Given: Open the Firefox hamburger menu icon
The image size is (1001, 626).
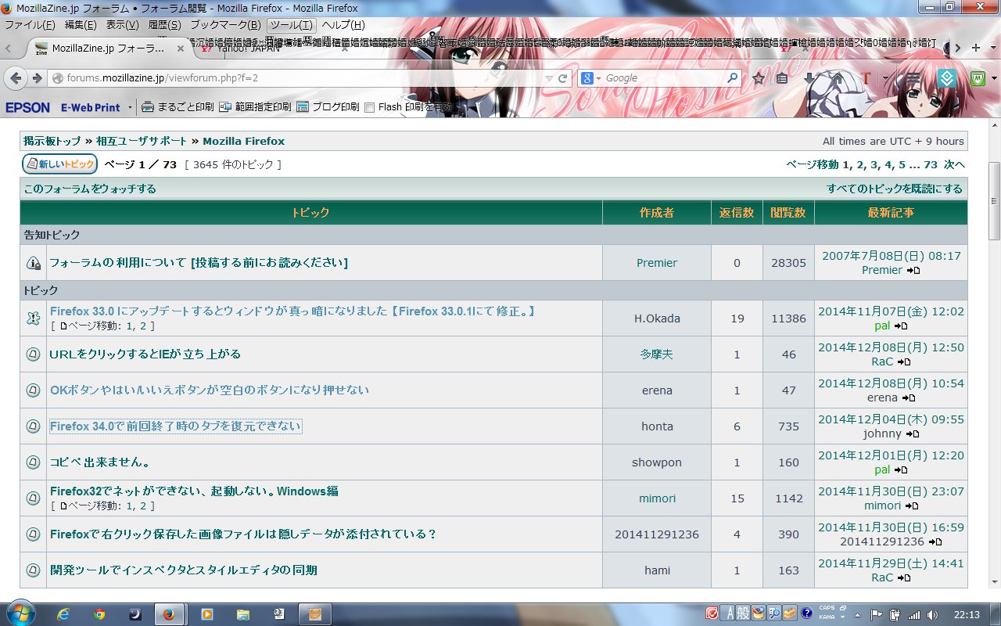Looking at the screenshot, I should [913, 78].
